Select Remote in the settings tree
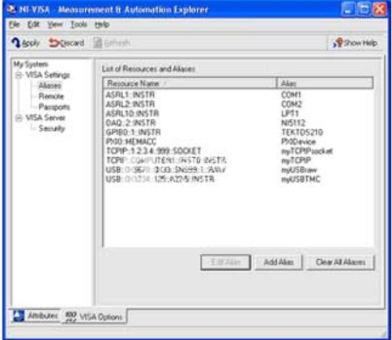 (51, 96)
